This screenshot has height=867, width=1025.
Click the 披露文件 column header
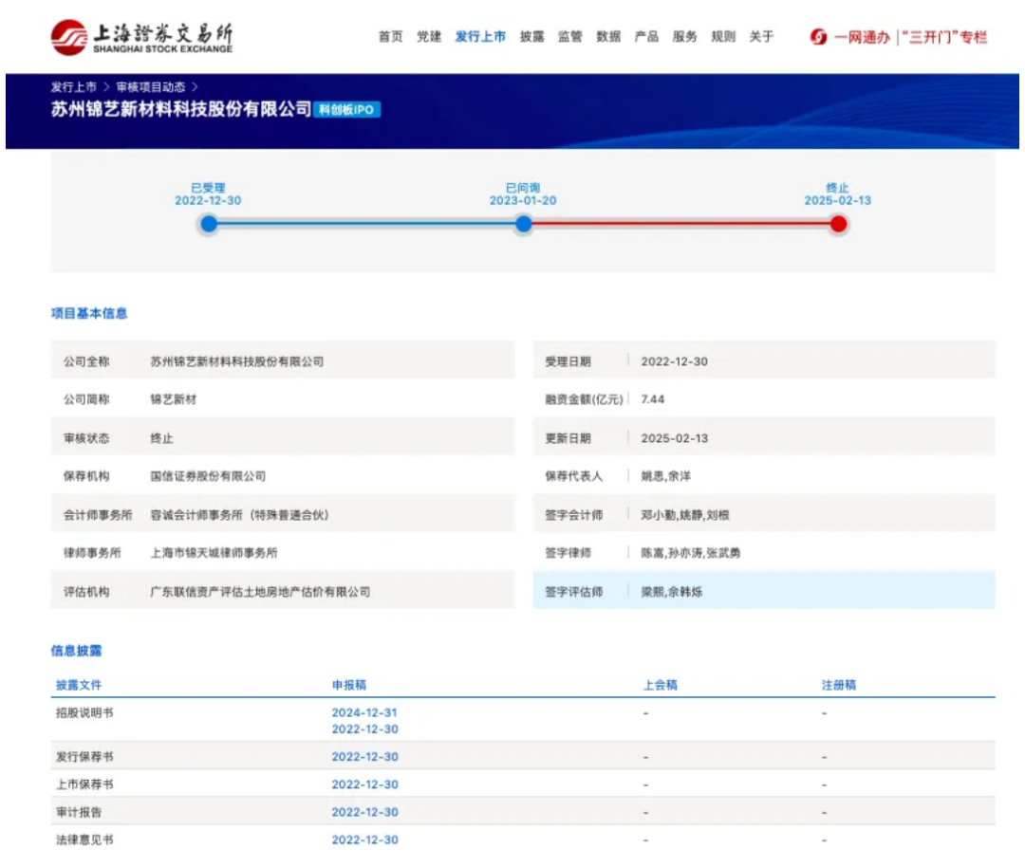pos(79,685)
